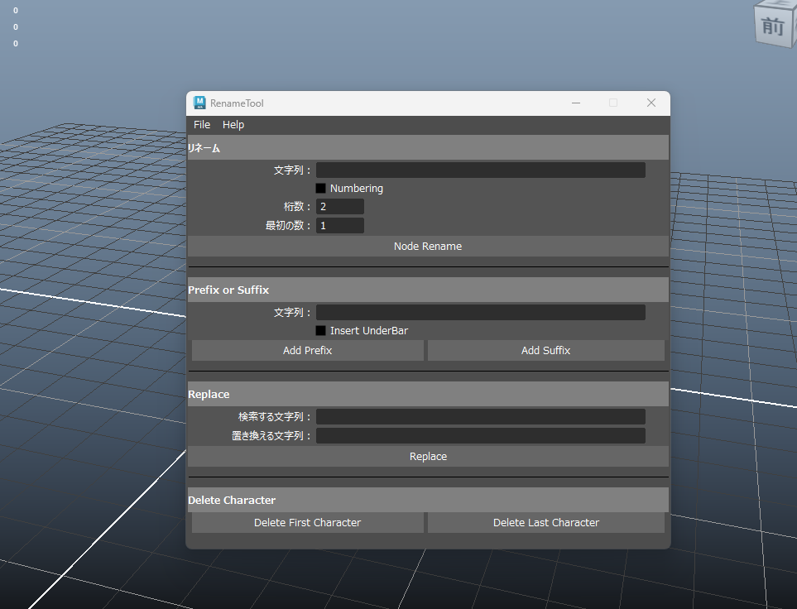This screenshot has width=797, height=609.
Task: Click the Replace section header
Action: (x=428, y=394)
